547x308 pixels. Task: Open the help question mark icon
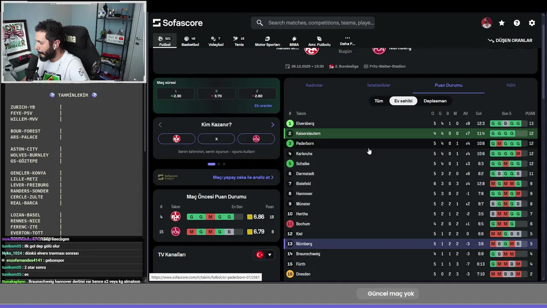click(x=517, y=23)
